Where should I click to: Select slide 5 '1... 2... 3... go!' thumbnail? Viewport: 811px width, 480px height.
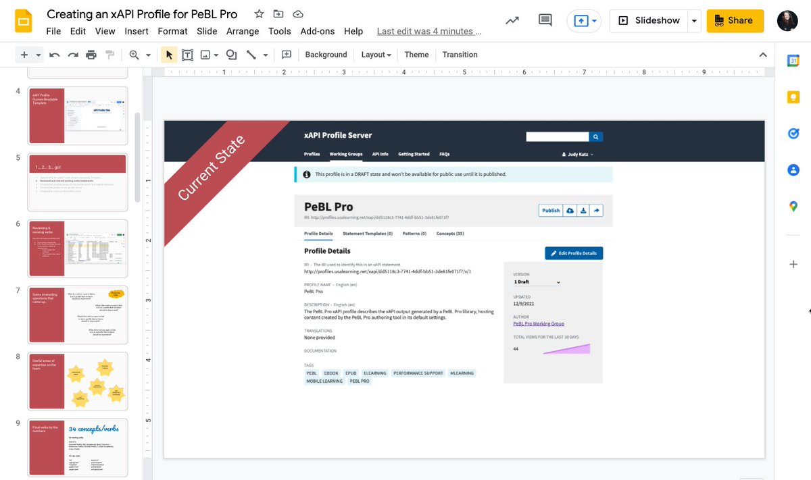(x=77, y=182)
